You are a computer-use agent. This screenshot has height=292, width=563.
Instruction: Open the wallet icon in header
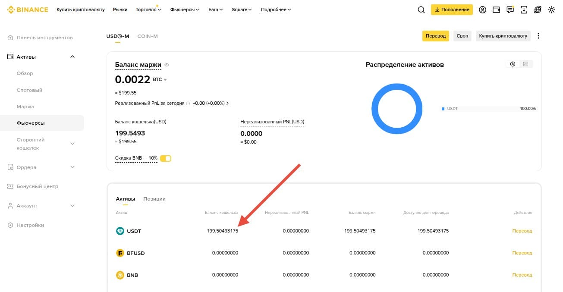pos(497,9)
